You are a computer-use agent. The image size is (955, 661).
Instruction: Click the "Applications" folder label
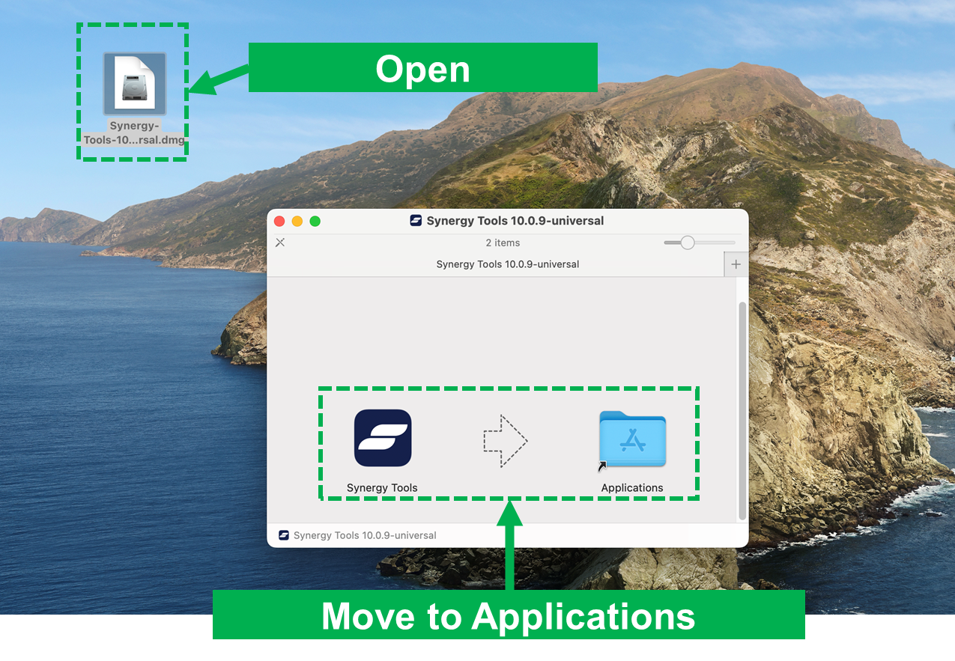tap(632, 488)
